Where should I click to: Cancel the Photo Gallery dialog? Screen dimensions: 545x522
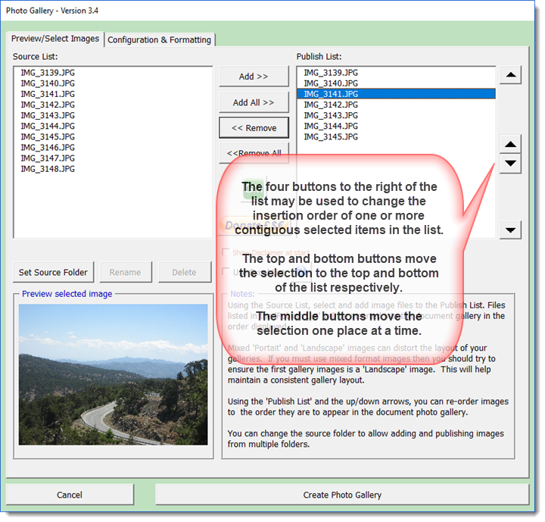70,495
